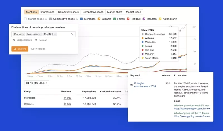
Task: Enable the Market scope checkbox
Action: 26,19
